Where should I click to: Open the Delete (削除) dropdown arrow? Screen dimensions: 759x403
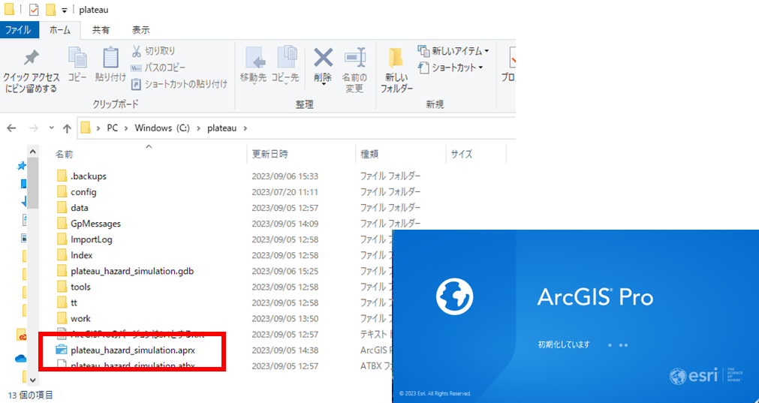(x=323, y=85)
